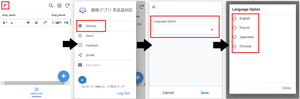Open Feedback in the side menu

coord(92,45)
